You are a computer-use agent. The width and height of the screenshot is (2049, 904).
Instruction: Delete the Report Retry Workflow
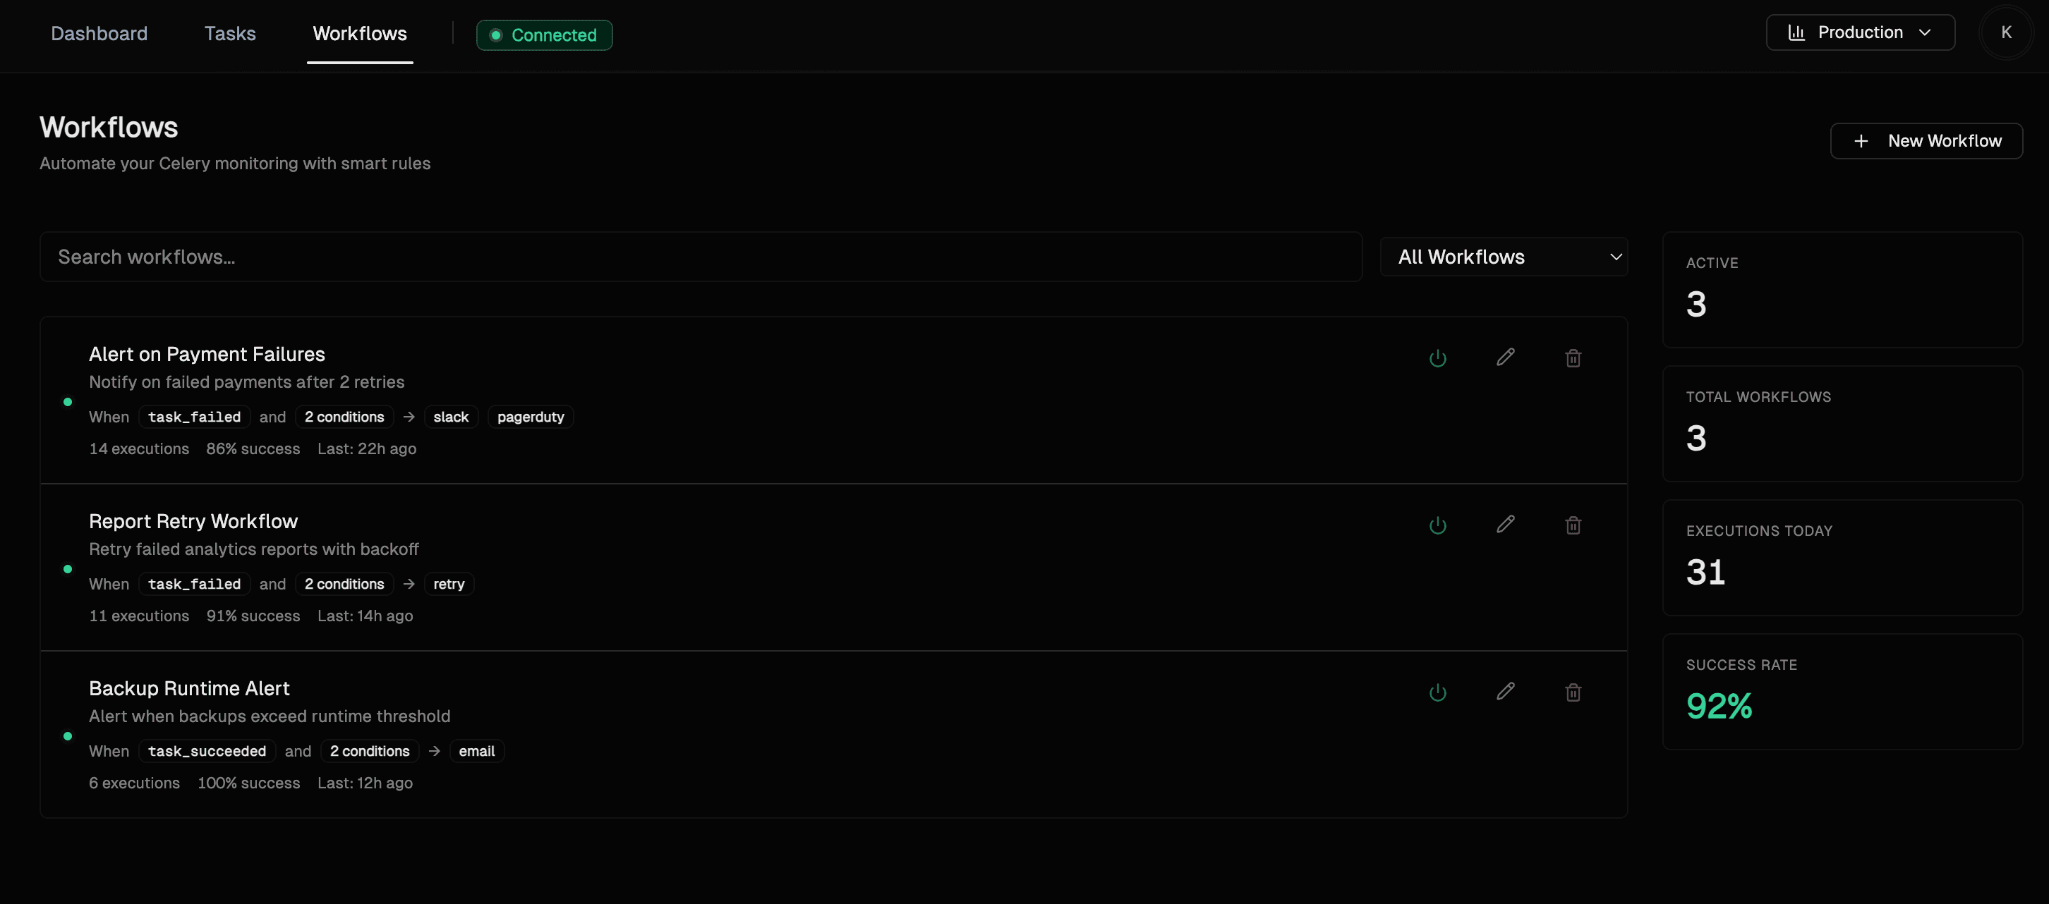(x=1573, y=525)
